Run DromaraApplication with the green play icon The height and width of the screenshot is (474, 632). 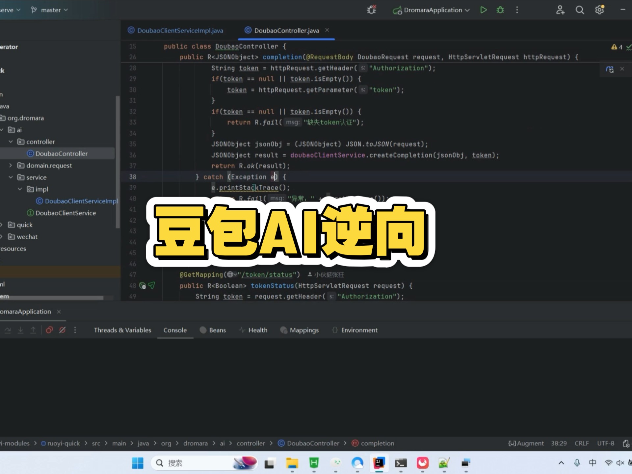(483, 10)
